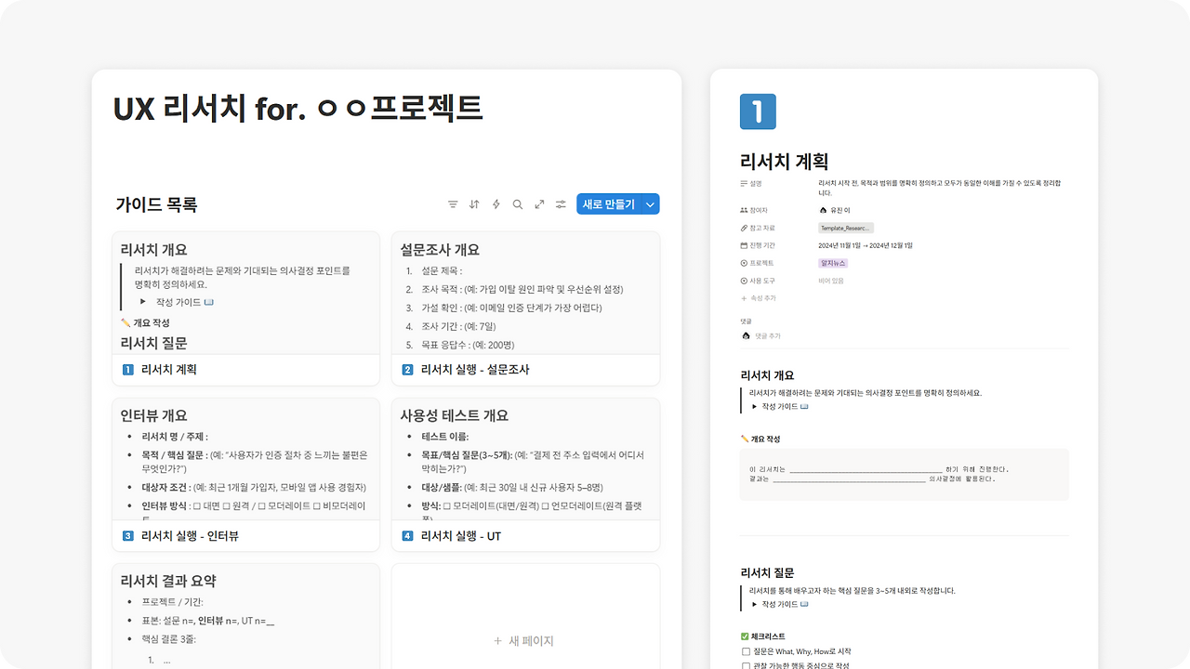Open the view settings sliders icon
Screen dimensions: 1190x669
point(561,204)
